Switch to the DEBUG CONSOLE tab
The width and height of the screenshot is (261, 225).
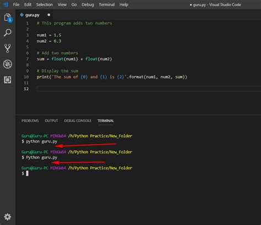tap(78, 120)
